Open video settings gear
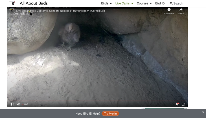 pyautogui.click(x=177, y=104)
